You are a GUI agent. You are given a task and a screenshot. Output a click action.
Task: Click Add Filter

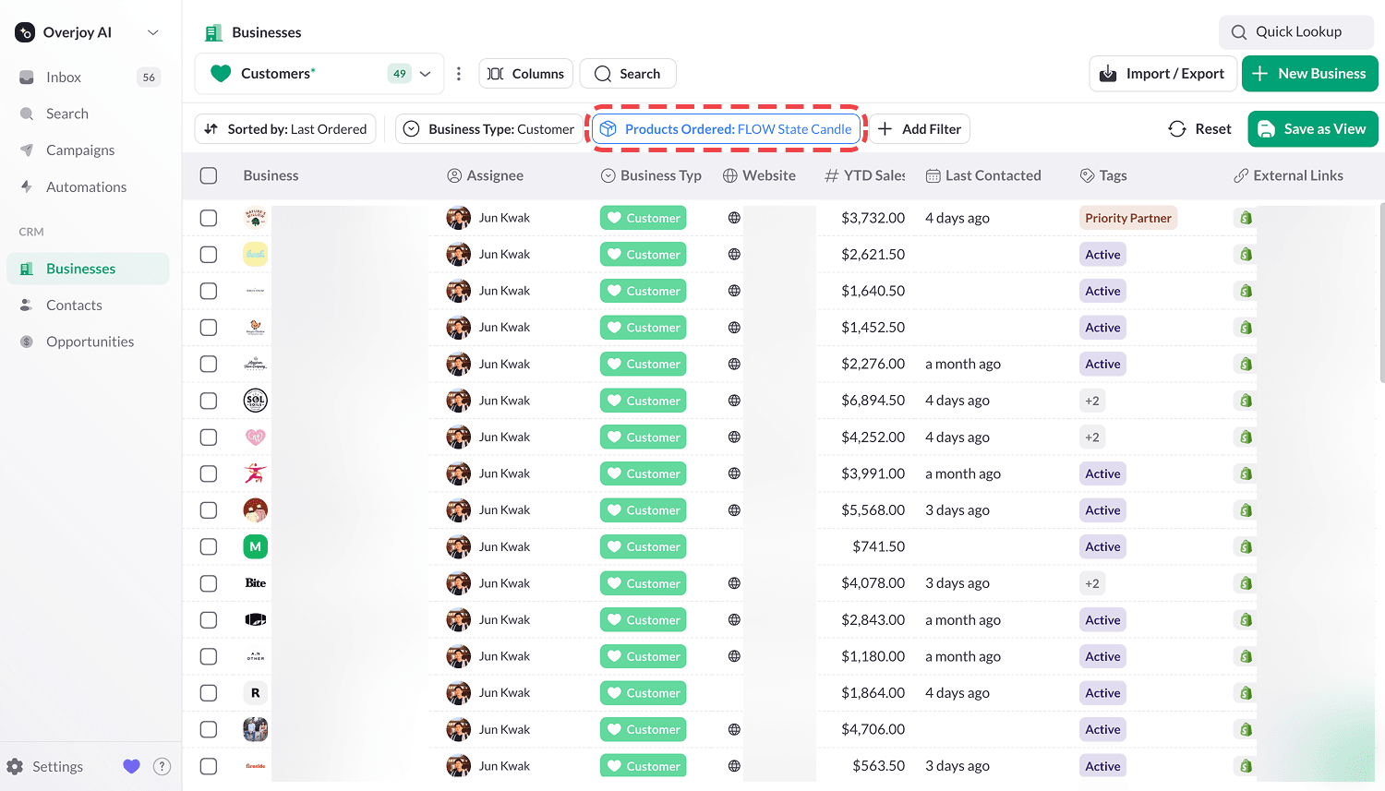point(920,129)
